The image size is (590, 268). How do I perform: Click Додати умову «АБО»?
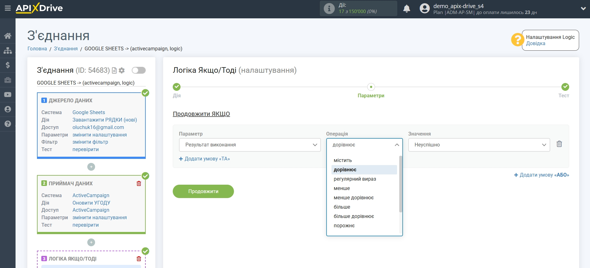click(x=542, y=175)
